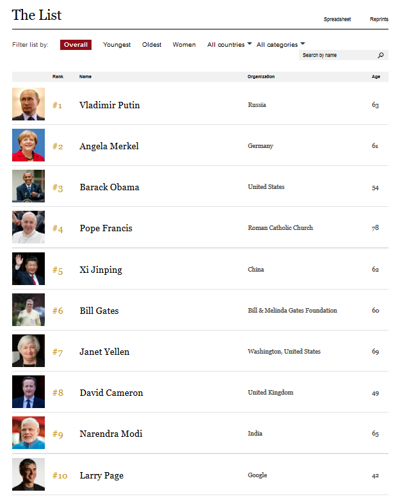Show only Women on the list
This screenshot has height=499, width=400.
[x=184, y=45]
